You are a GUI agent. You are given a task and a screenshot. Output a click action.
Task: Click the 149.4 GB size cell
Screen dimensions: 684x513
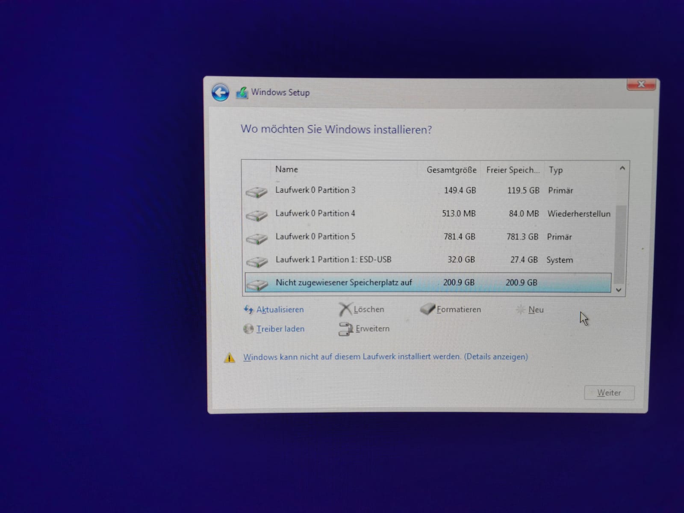(x=460, y=190)
